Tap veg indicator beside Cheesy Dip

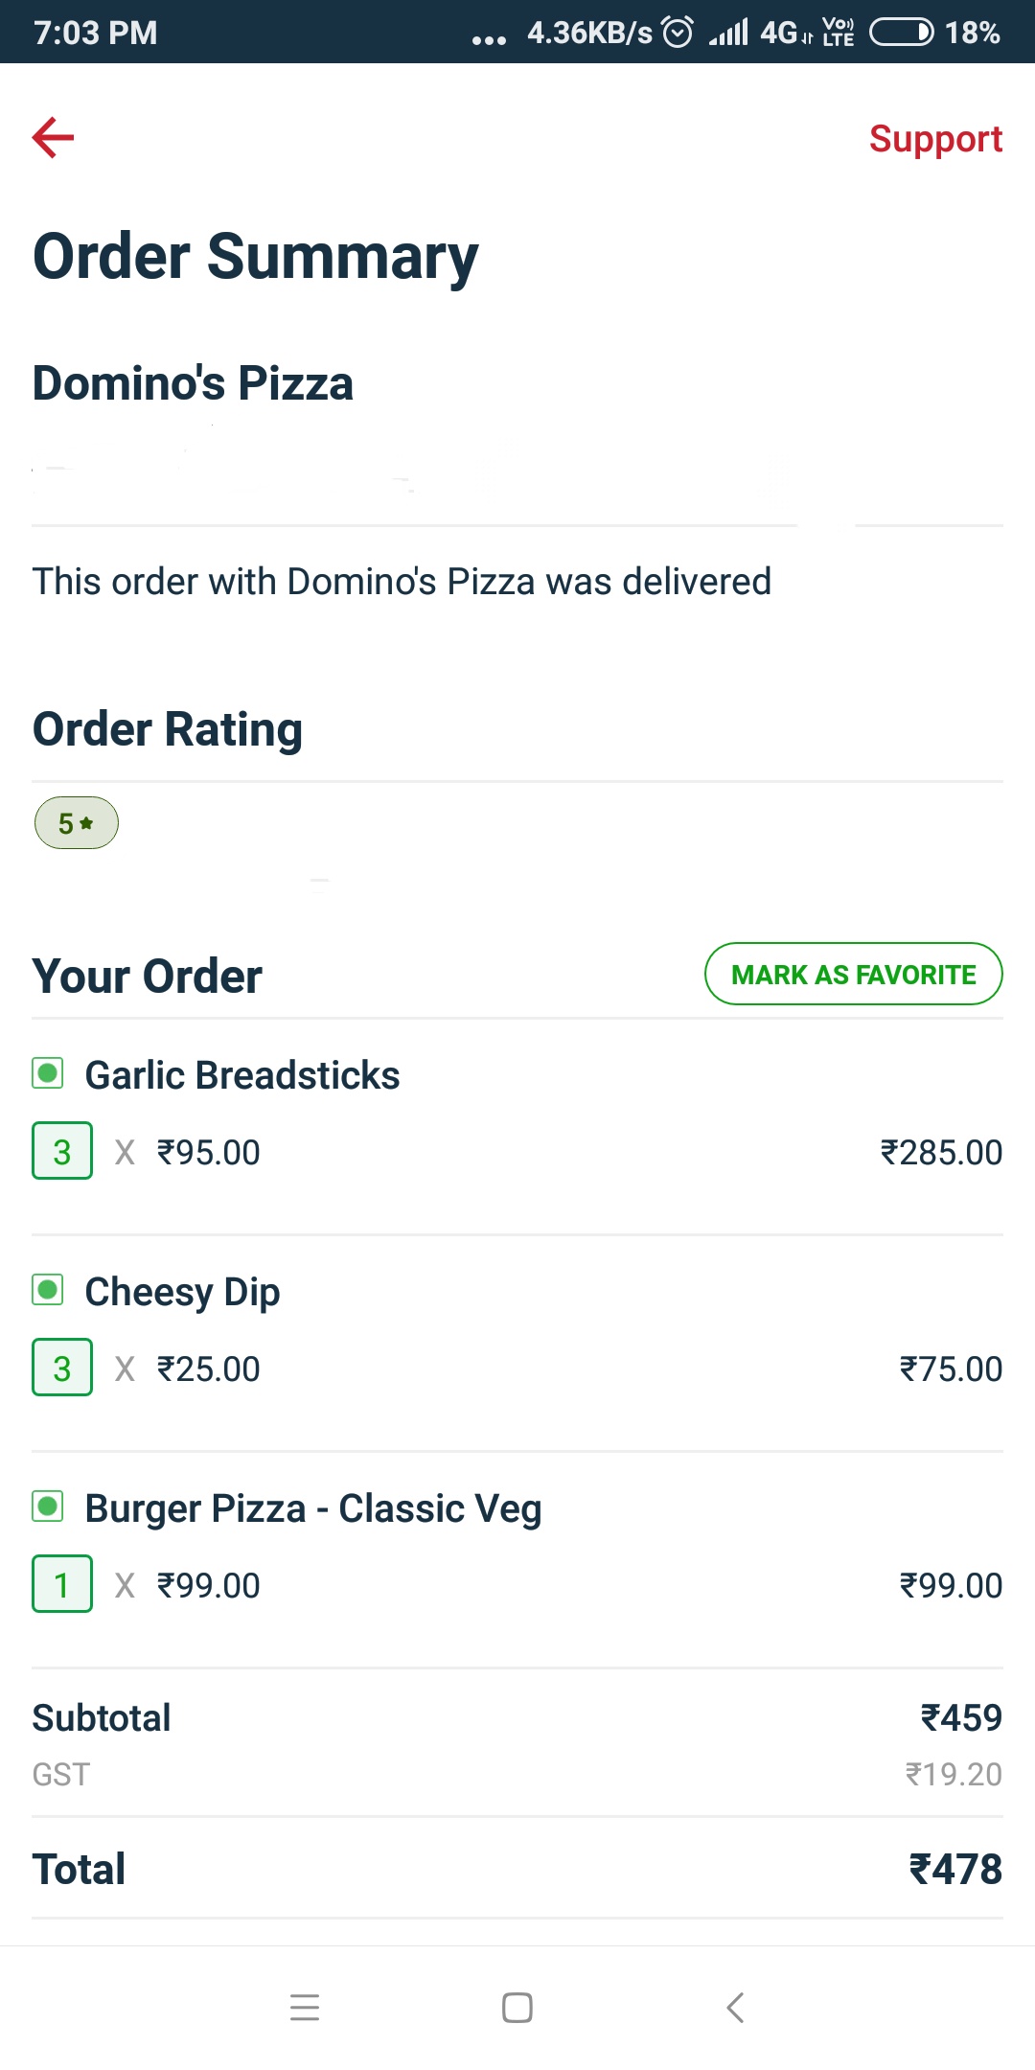48,1290
